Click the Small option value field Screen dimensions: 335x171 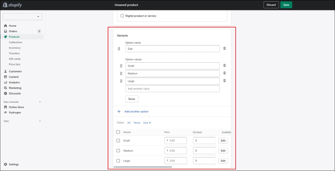click(173, 66)
